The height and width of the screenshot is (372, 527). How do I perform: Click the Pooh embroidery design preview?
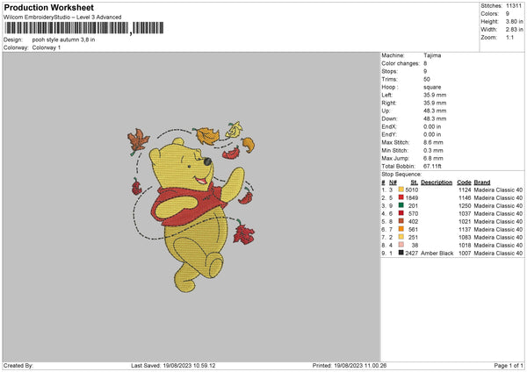pos(191,206)
